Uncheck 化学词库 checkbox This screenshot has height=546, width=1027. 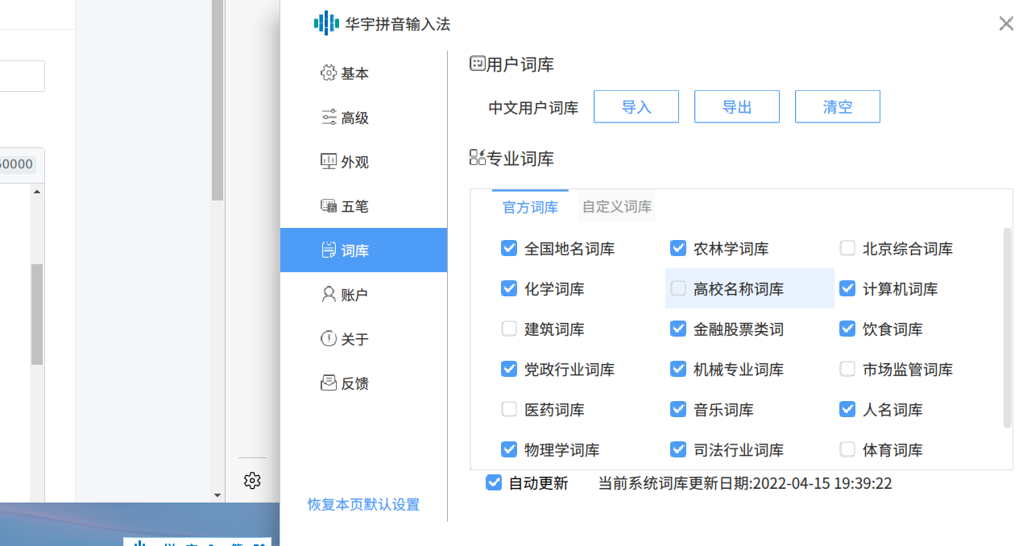pyautogui.click(x=509, y=288)
